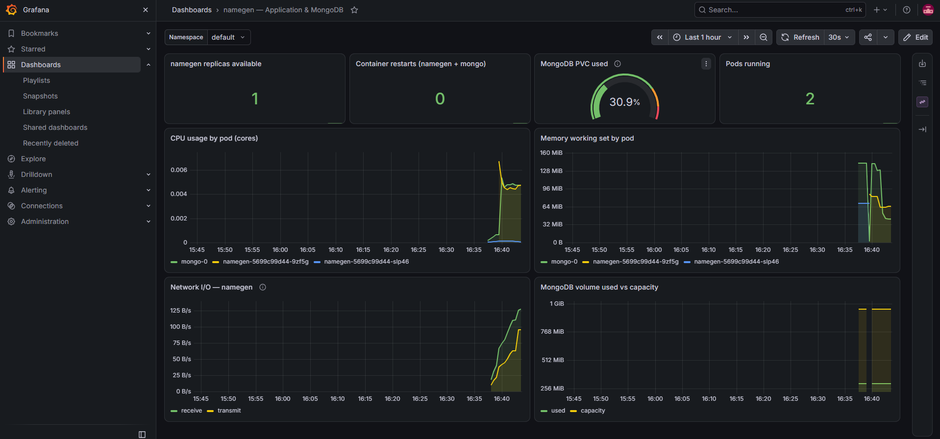Shift time range backward
940x439 pixels.
660,37
